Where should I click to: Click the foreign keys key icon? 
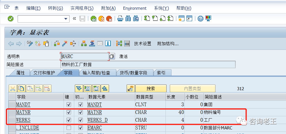coord(130,88)
